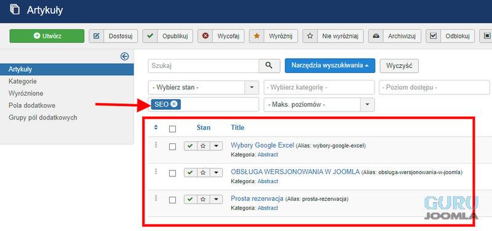Click the Dostosuj edit icon button
The height and width of the screenshot is (231, 492).
pos(113,36)
